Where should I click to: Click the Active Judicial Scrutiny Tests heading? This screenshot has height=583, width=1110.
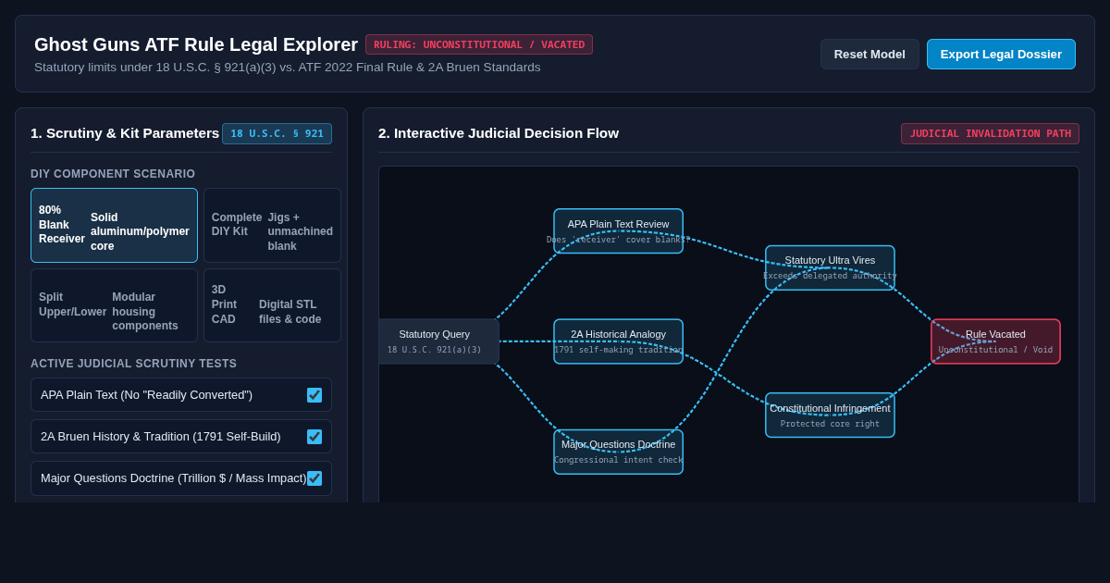click(133, 364)
